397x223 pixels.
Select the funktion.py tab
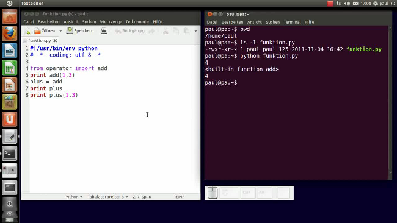[x=40, y=40]
